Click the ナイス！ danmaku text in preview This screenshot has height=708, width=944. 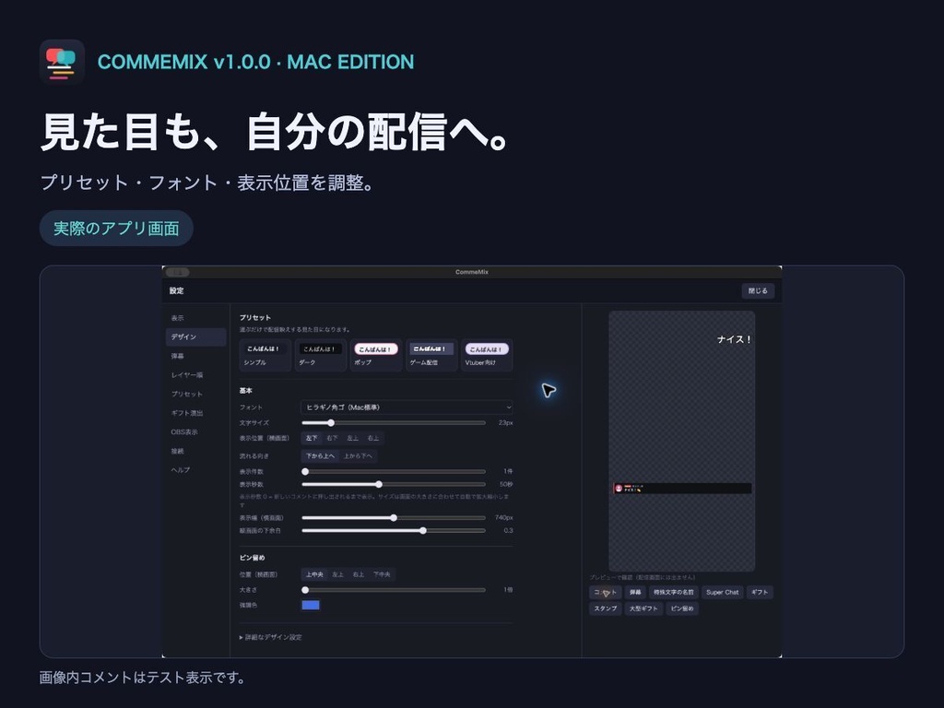click(734, 339)
